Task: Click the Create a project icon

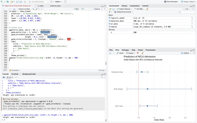Action: coord(8,2)
